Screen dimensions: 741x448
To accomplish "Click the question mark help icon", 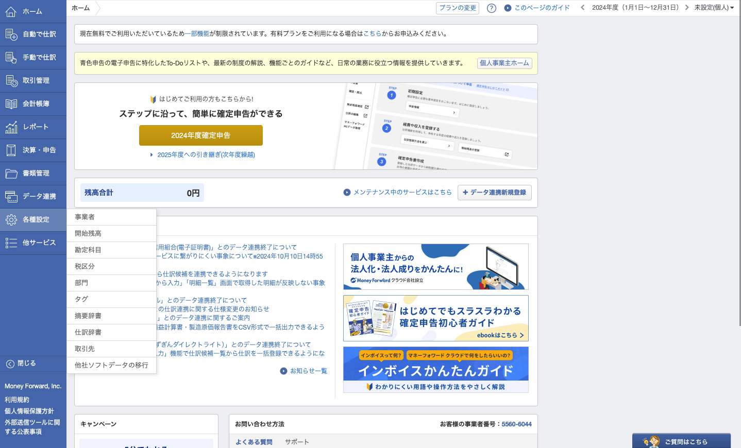I will click(x=492, y=8).
